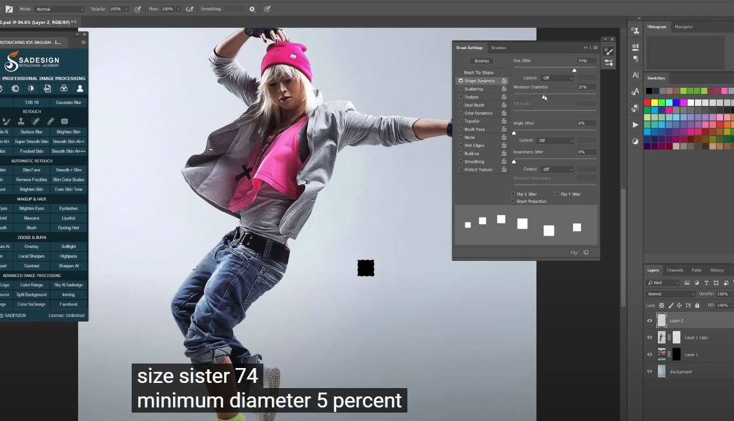Open the layer Kind filter dropdown
The image size is (734, 421).
tap(663, 283)
